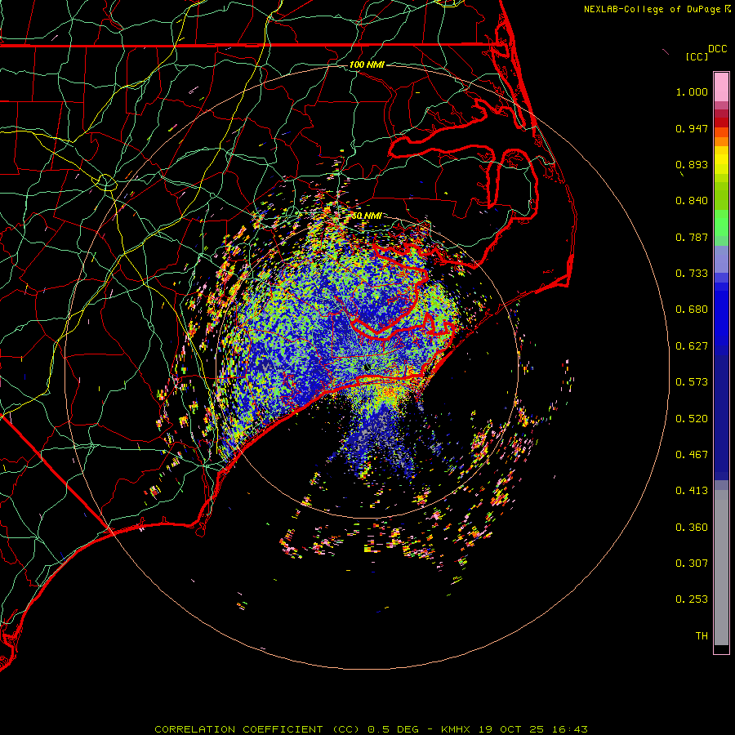The width and height of the screenshot is (735, 735).
Task: Click the TH threshold label
Action: coord(702,636)
